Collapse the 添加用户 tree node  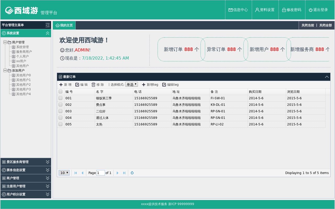pyautogui.click(x=5, y=70)
